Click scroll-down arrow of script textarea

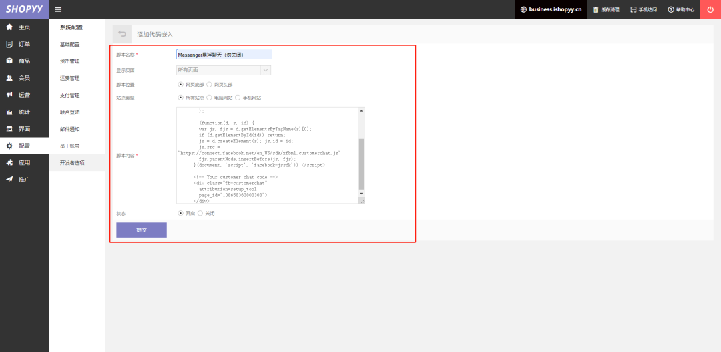tap(361, 194)
